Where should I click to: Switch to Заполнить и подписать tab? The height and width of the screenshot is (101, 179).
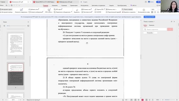(98, 5)
